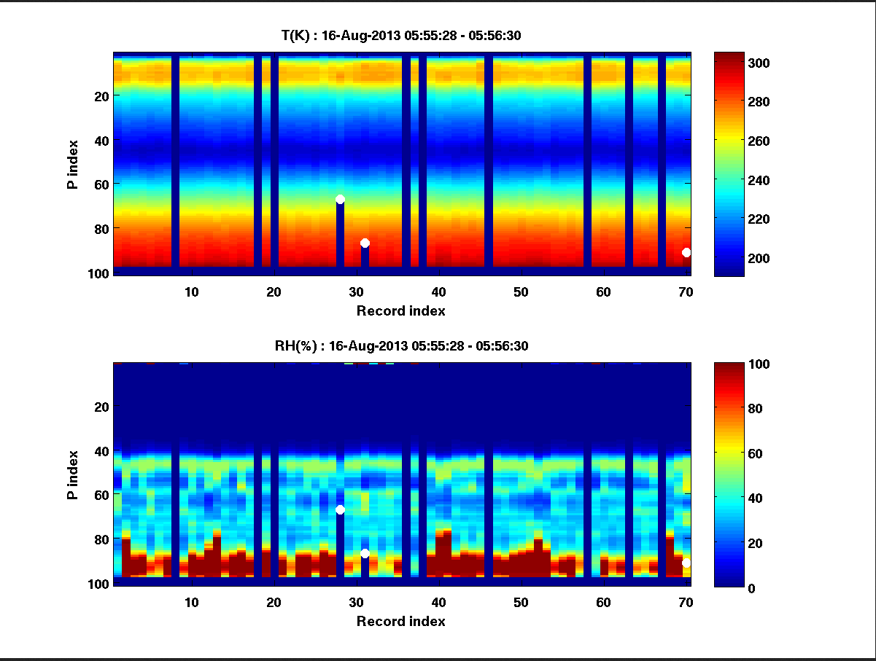Click white marker at record 28 in RH plot
The image size is (876, 661).
point(340,509)
